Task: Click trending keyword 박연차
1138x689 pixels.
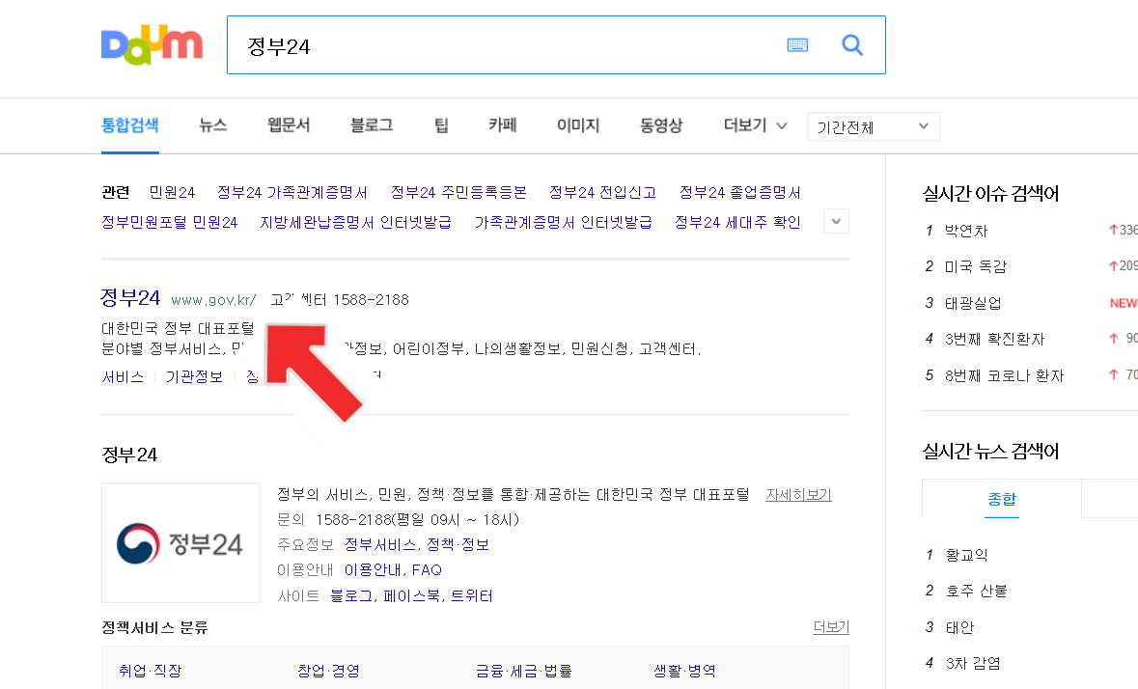Action: click(966, 231)
